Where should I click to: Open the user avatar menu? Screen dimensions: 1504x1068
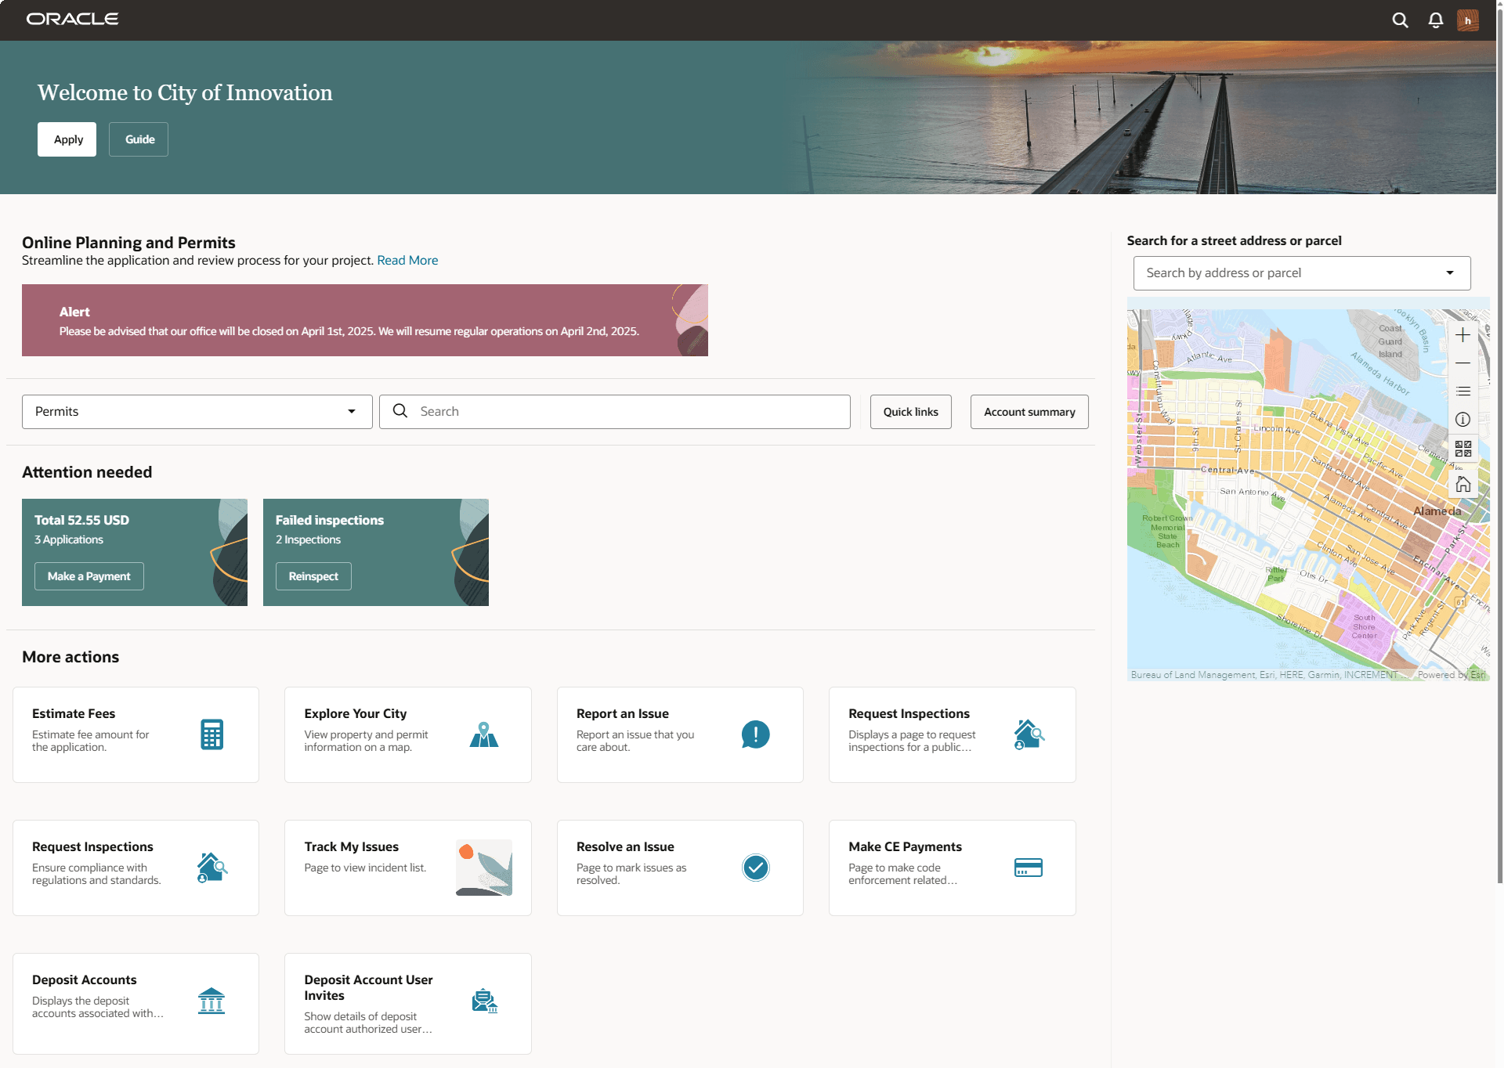click(x=1468, y=20)
